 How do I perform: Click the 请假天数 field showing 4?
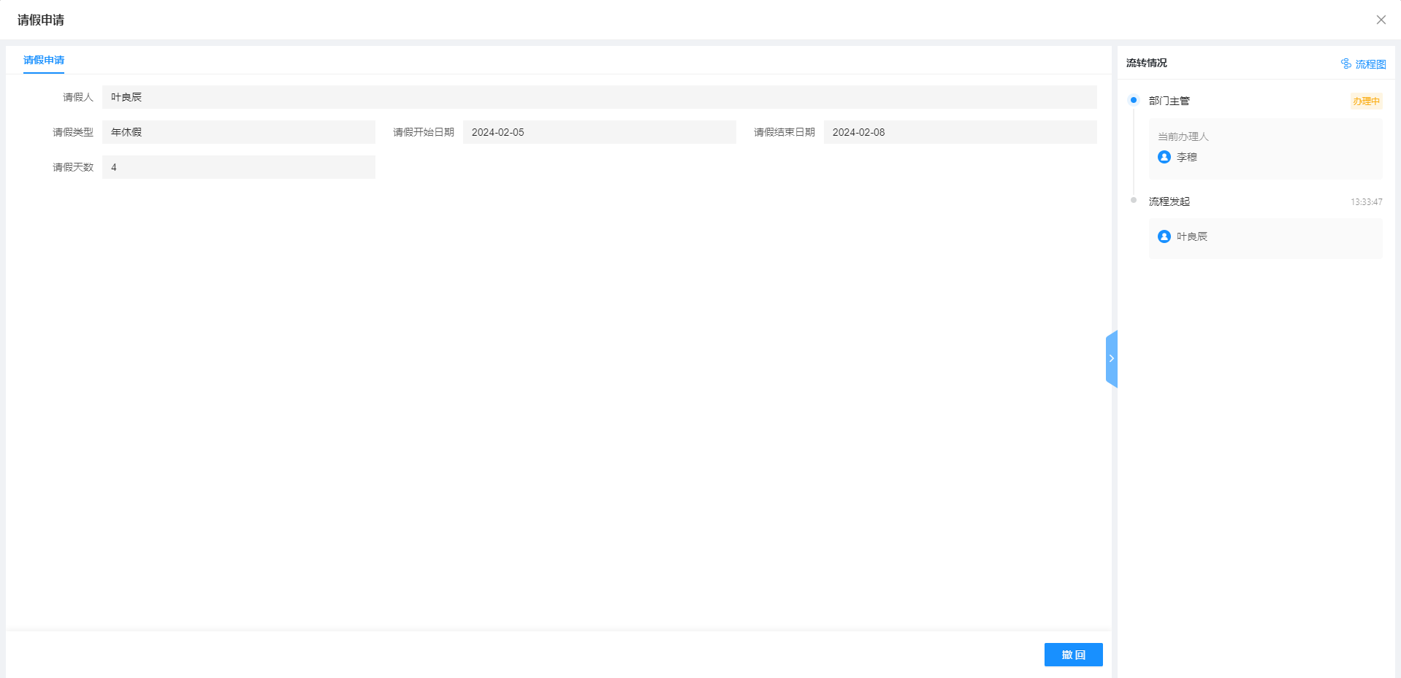point(238,167)
